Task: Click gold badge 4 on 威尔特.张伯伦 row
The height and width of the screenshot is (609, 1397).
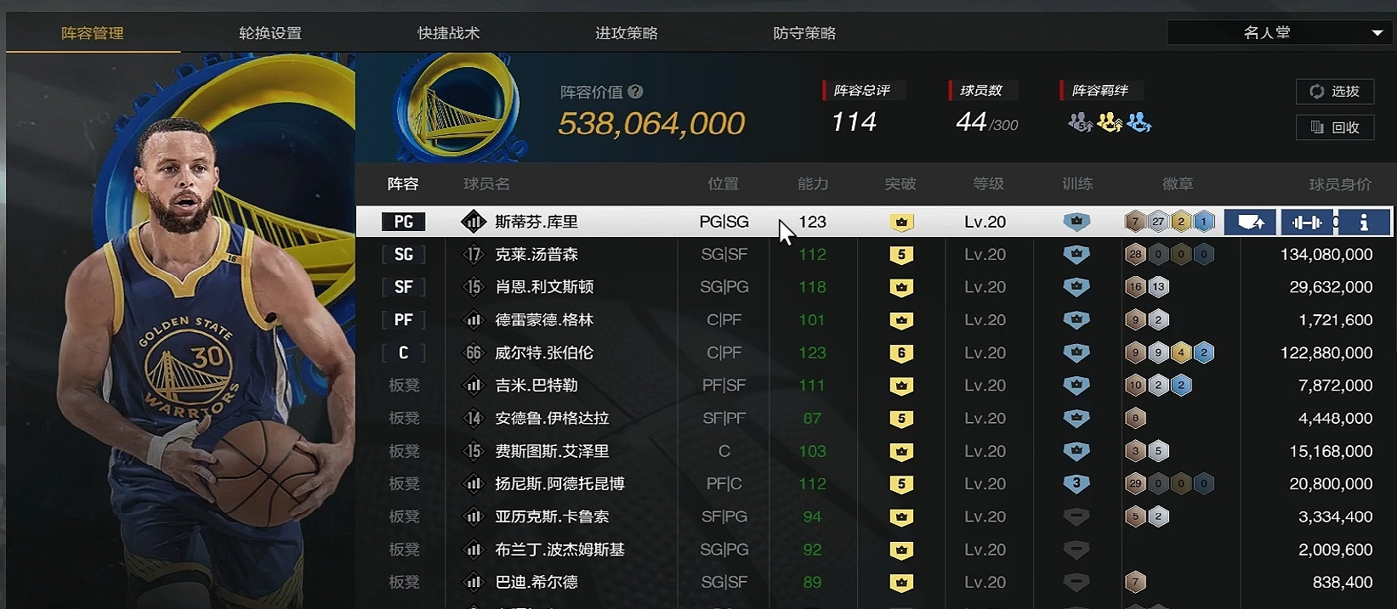Action: click(1181, 352)
